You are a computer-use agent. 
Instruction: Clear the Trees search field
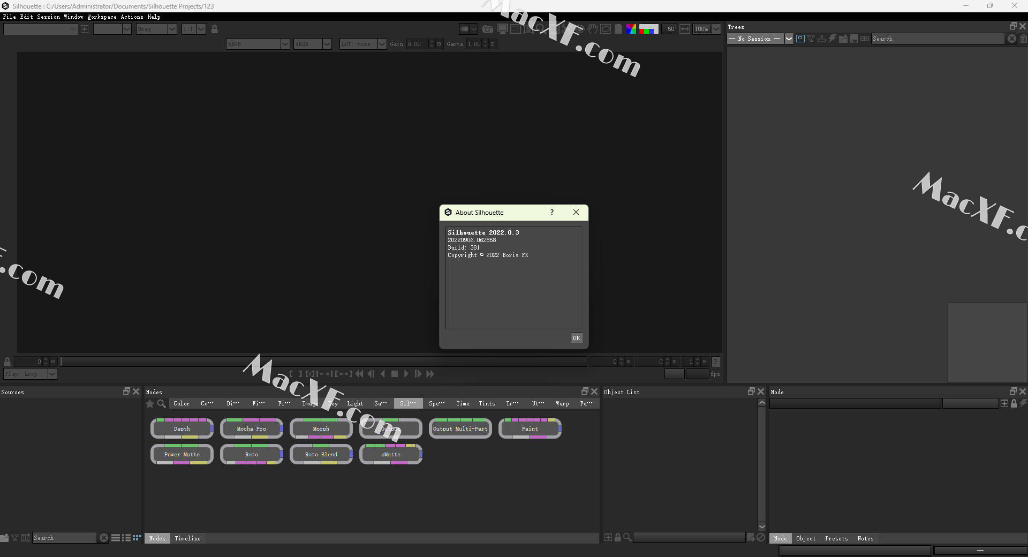click(1011, 39)
